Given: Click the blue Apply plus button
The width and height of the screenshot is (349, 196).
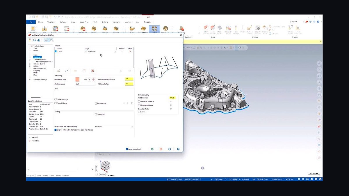Looking at the screenshot, I should coord(170,149).
